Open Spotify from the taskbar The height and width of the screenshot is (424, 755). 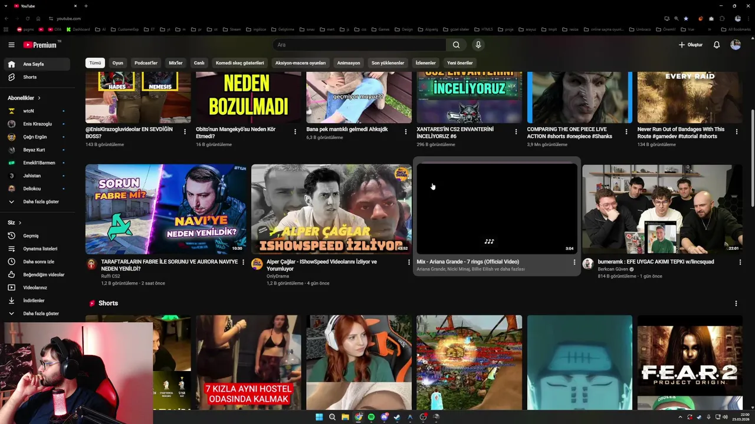pyautogui.click(x=371, y=417)
